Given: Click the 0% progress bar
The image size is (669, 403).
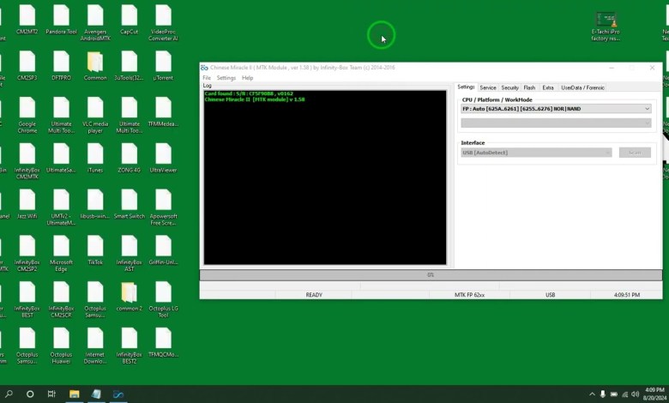Looking at the screenshot, I should pyautogui.click(x=431, y=275).
